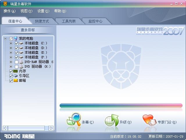Viewport: 186px width, 140px height.
Task: Click the magnifier scan icon for 杀毒
Action: click(74, 119)
